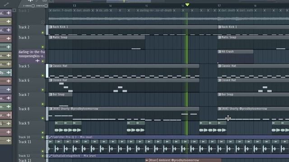289x162 pixels.
Task: Open menu of Closed Hat clip at bar 17
Action: 219,80
